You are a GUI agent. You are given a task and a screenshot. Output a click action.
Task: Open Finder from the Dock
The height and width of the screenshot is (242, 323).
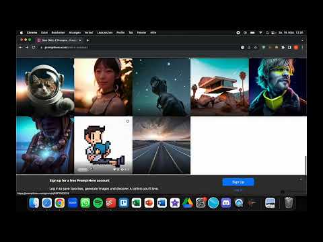click(x=34, y=203)
